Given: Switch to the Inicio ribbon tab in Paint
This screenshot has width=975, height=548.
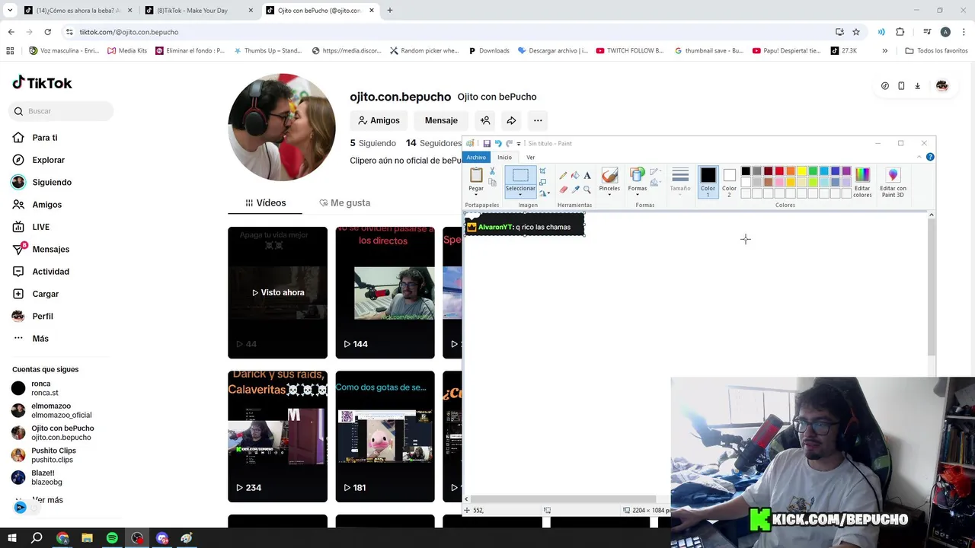Looking at the screenshot, I should point(504,158).
